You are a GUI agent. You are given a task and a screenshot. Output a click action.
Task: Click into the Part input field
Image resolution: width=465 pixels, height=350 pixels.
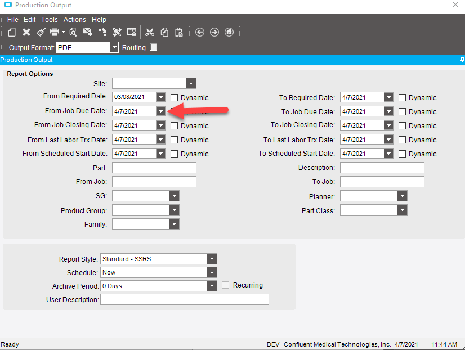154,168
